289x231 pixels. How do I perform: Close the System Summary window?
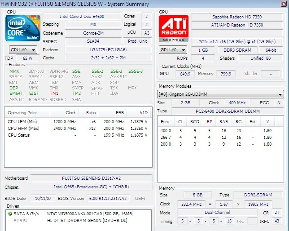(x=284, y=4)
